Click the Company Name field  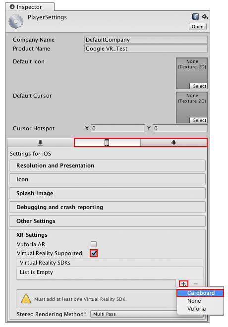146,40
